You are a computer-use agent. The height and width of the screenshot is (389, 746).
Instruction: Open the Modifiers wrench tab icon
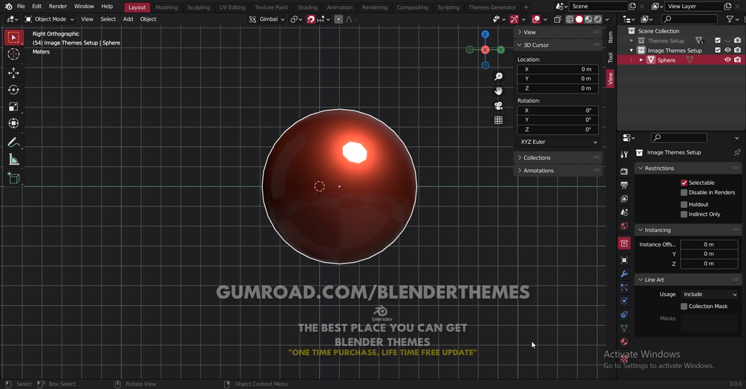click(x=624, y=274)
